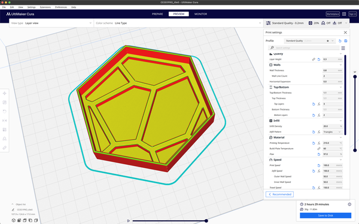Select the Mirror tool in left toolbar

[4, 121]
